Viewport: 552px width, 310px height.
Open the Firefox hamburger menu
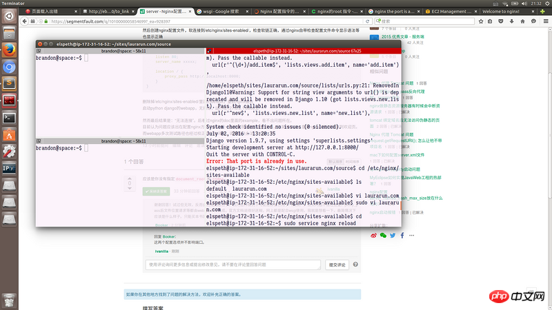pyautogui.click(x=546, y=21)
